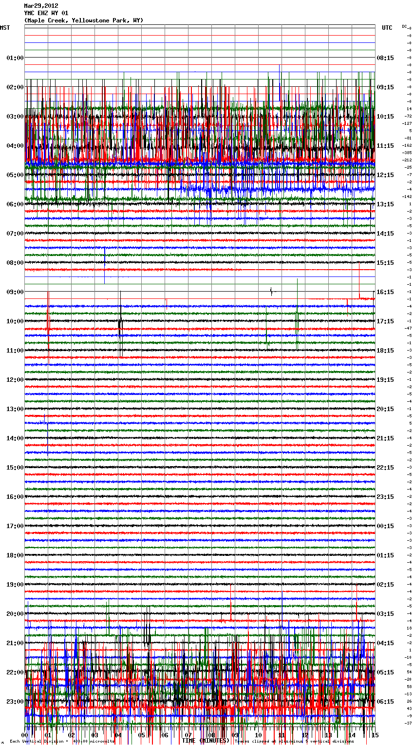
Task: Select the 03:00 MST row label
Action: [x=15, y=117]
